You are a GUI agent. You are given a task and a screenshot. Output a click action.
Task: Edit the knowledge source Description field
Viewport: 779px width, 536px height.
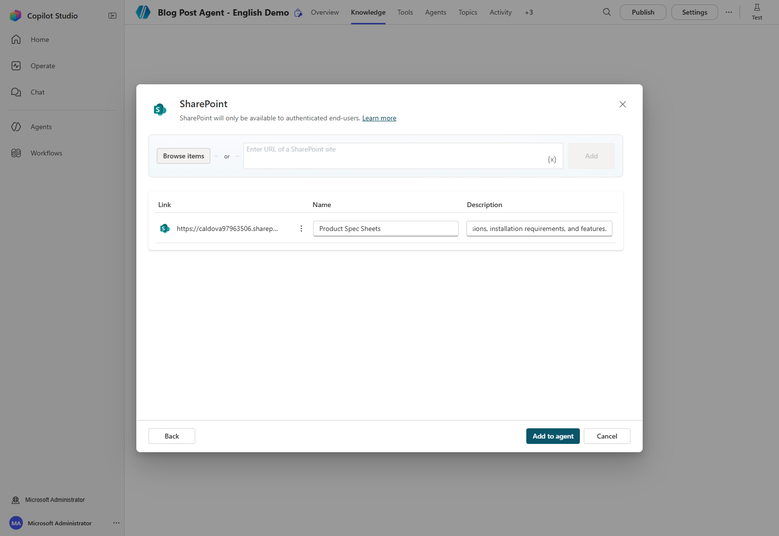point(539,229)
